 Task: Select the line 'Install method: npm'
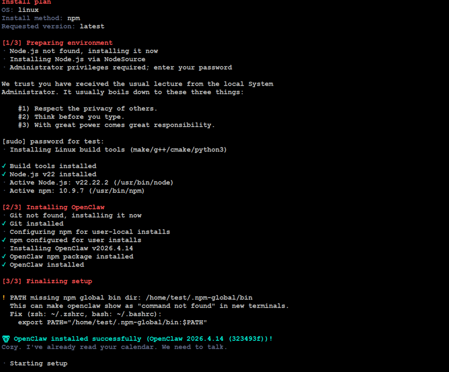pyautogui.click(x=40, y=18)
